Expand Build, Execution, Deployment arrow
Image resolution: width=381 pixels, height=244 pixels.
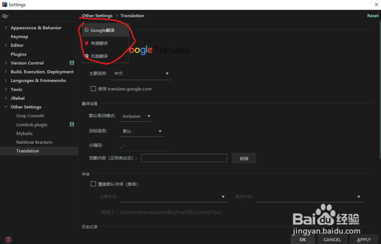tap(6, 72)
